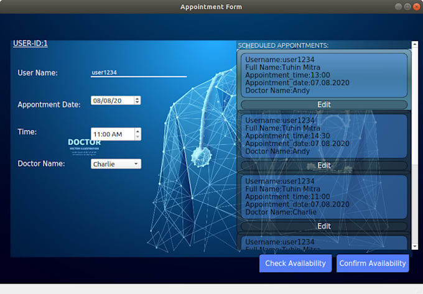
Task: Click the appointments list scrollbar thumb
Action: [x=415, y=106]
